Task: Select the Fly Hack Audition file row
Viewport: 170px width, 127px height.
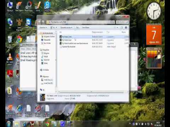Action: tap(94, 43)
